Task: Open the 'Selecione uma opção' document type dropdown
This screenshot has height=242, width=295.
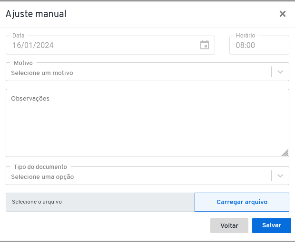Action: (x=147, y=176)
